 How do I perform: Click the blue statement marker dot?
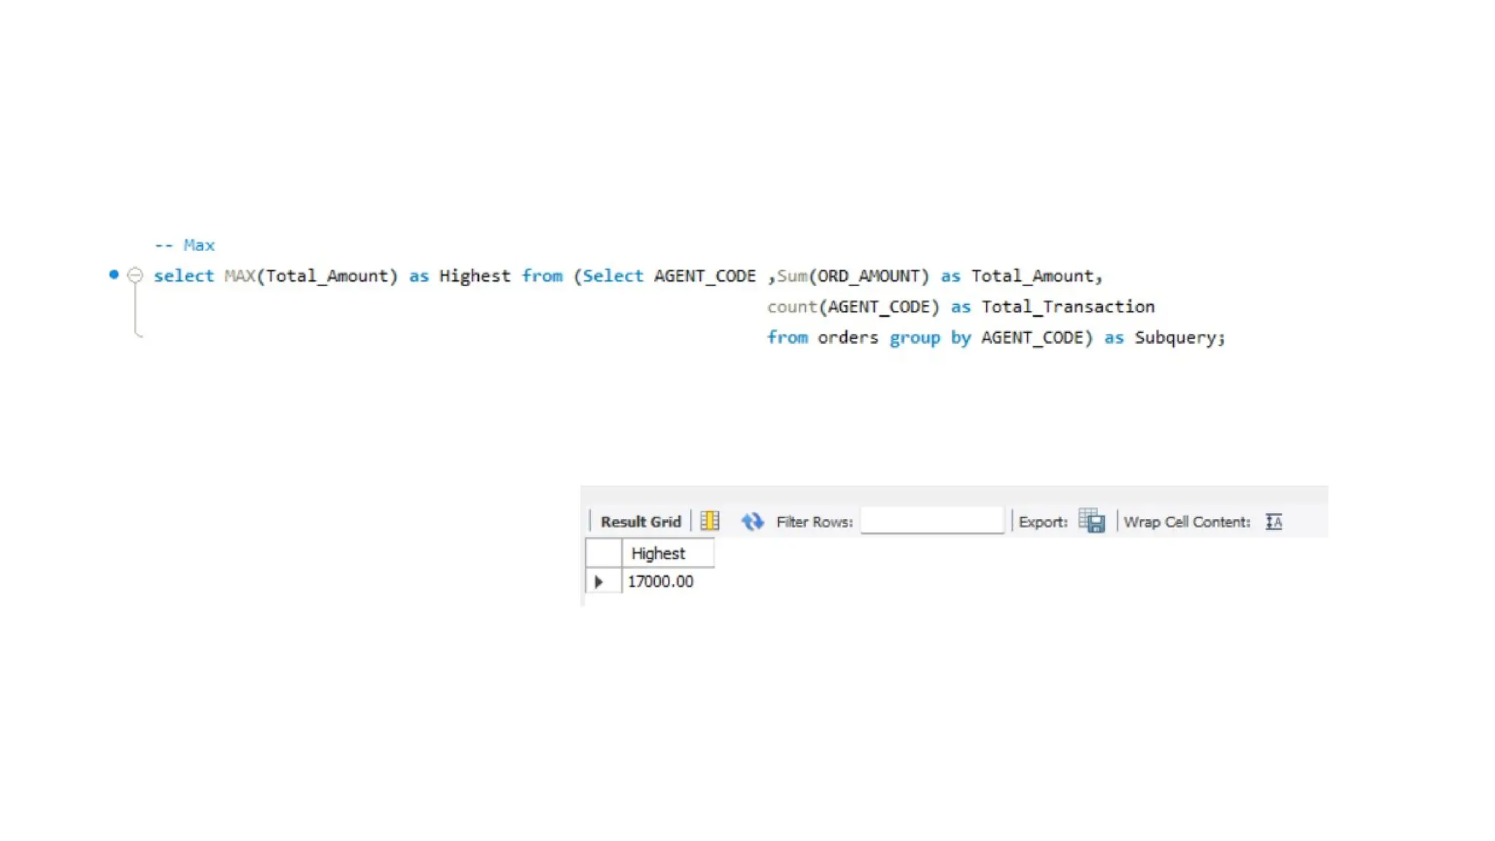pyautogui.click(x=114, y=274)
